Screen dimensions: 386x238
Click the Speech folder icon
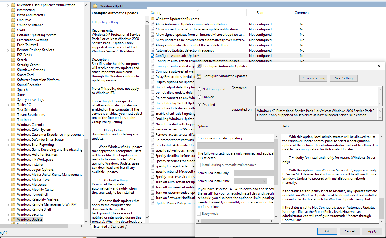(13, 90)
